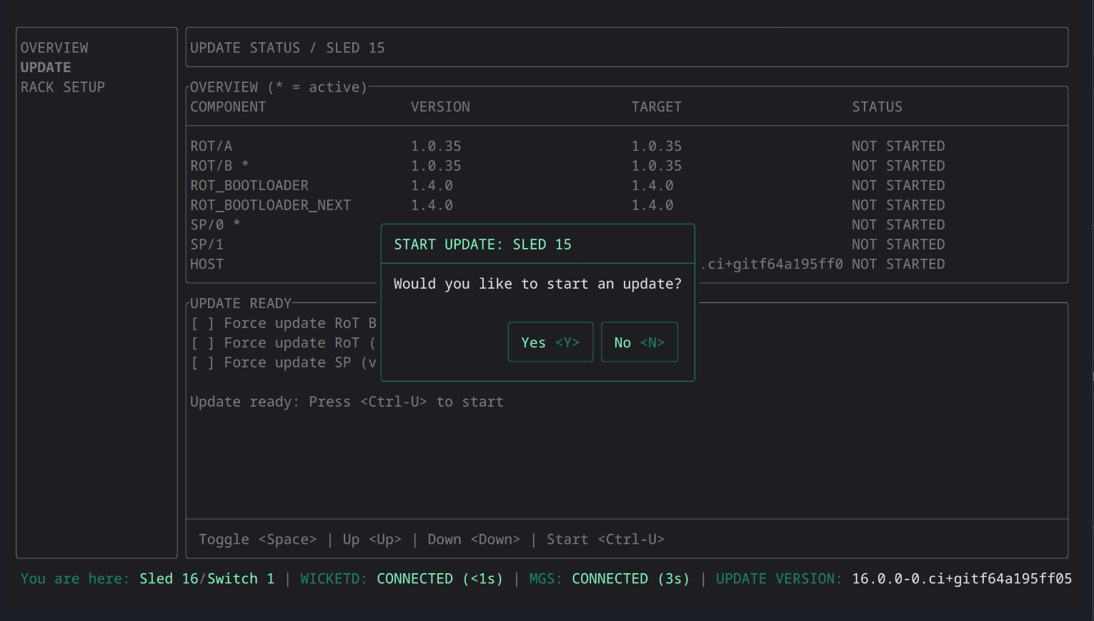Click the UPDATE READY section heading
Viewport: 1094px width, 621px height.
(241, 303)
